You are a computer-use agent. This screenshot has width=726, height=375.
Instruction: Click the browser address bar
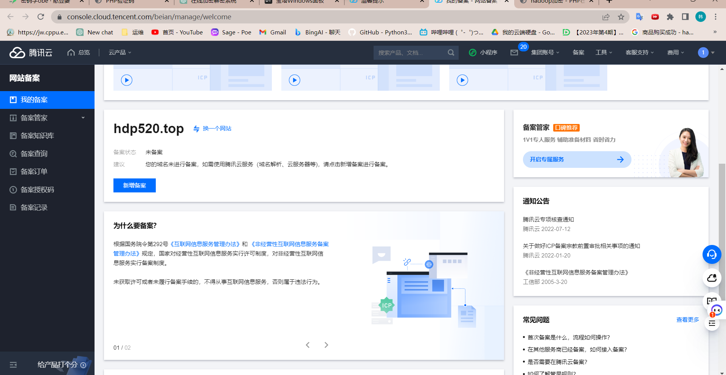[x=325, y=17]
